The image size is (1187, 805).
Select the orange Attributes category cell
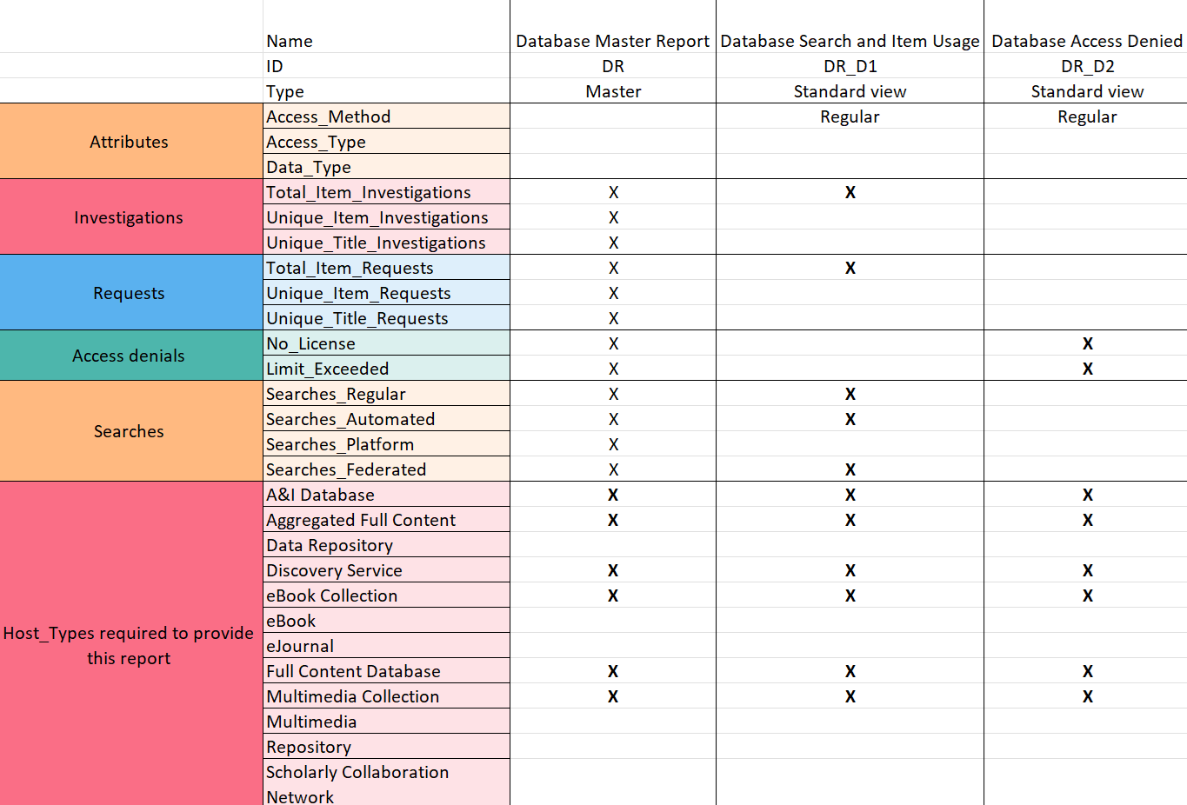pos(131,142)
